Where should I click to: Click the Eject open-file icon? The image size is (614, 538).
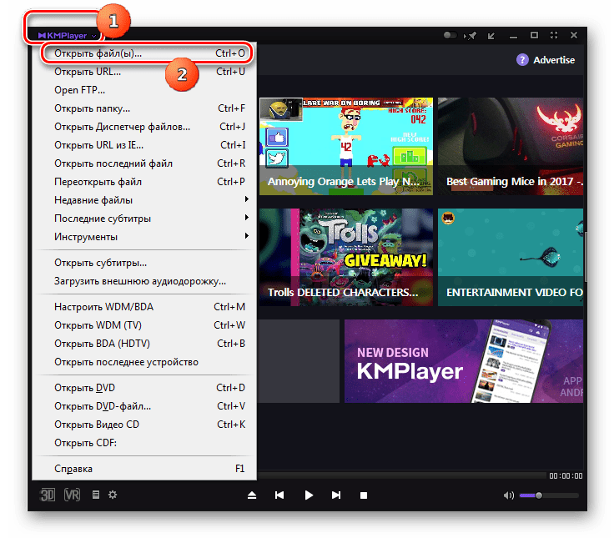(252, 495)
